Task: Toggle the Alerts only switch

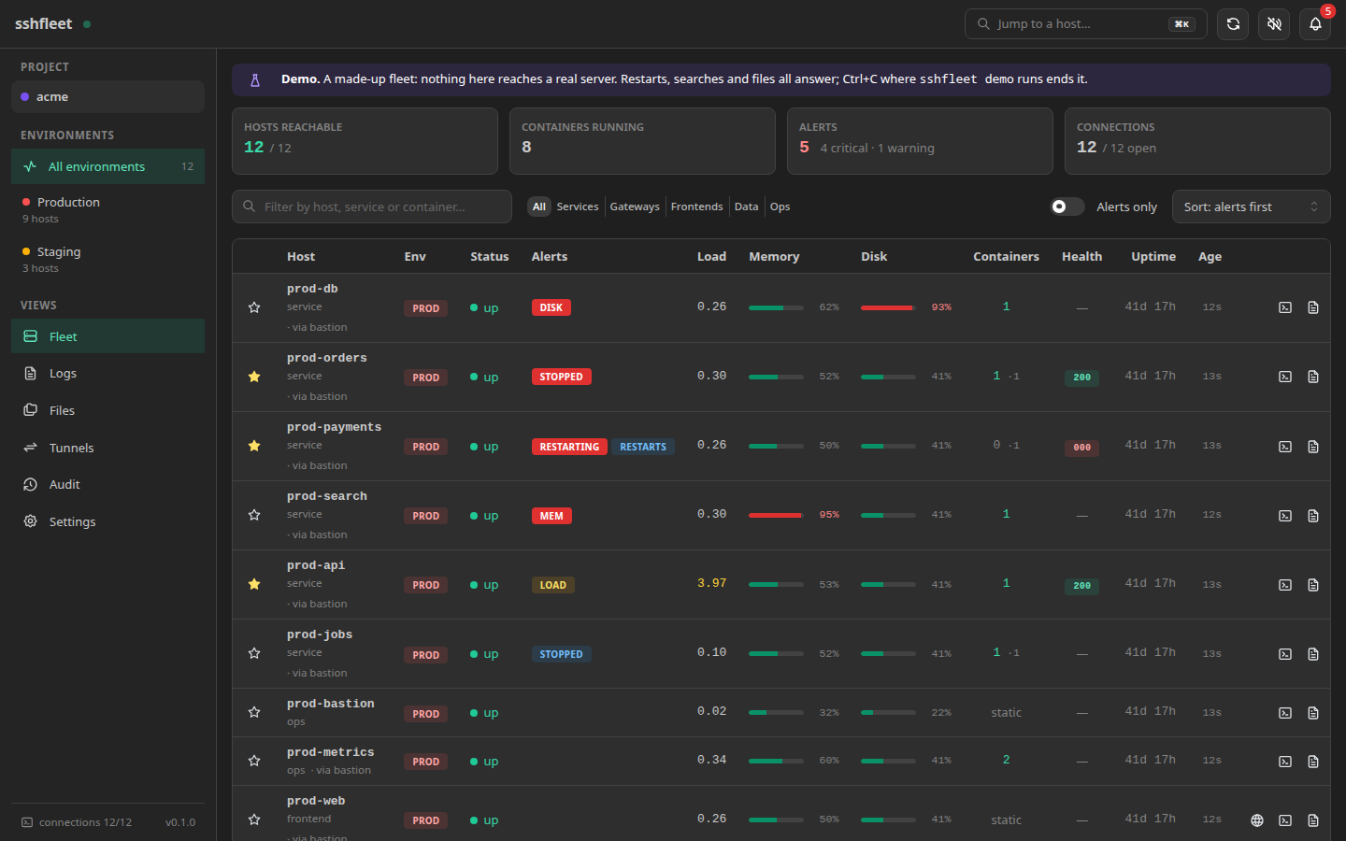Action: tap(1067, 207)
